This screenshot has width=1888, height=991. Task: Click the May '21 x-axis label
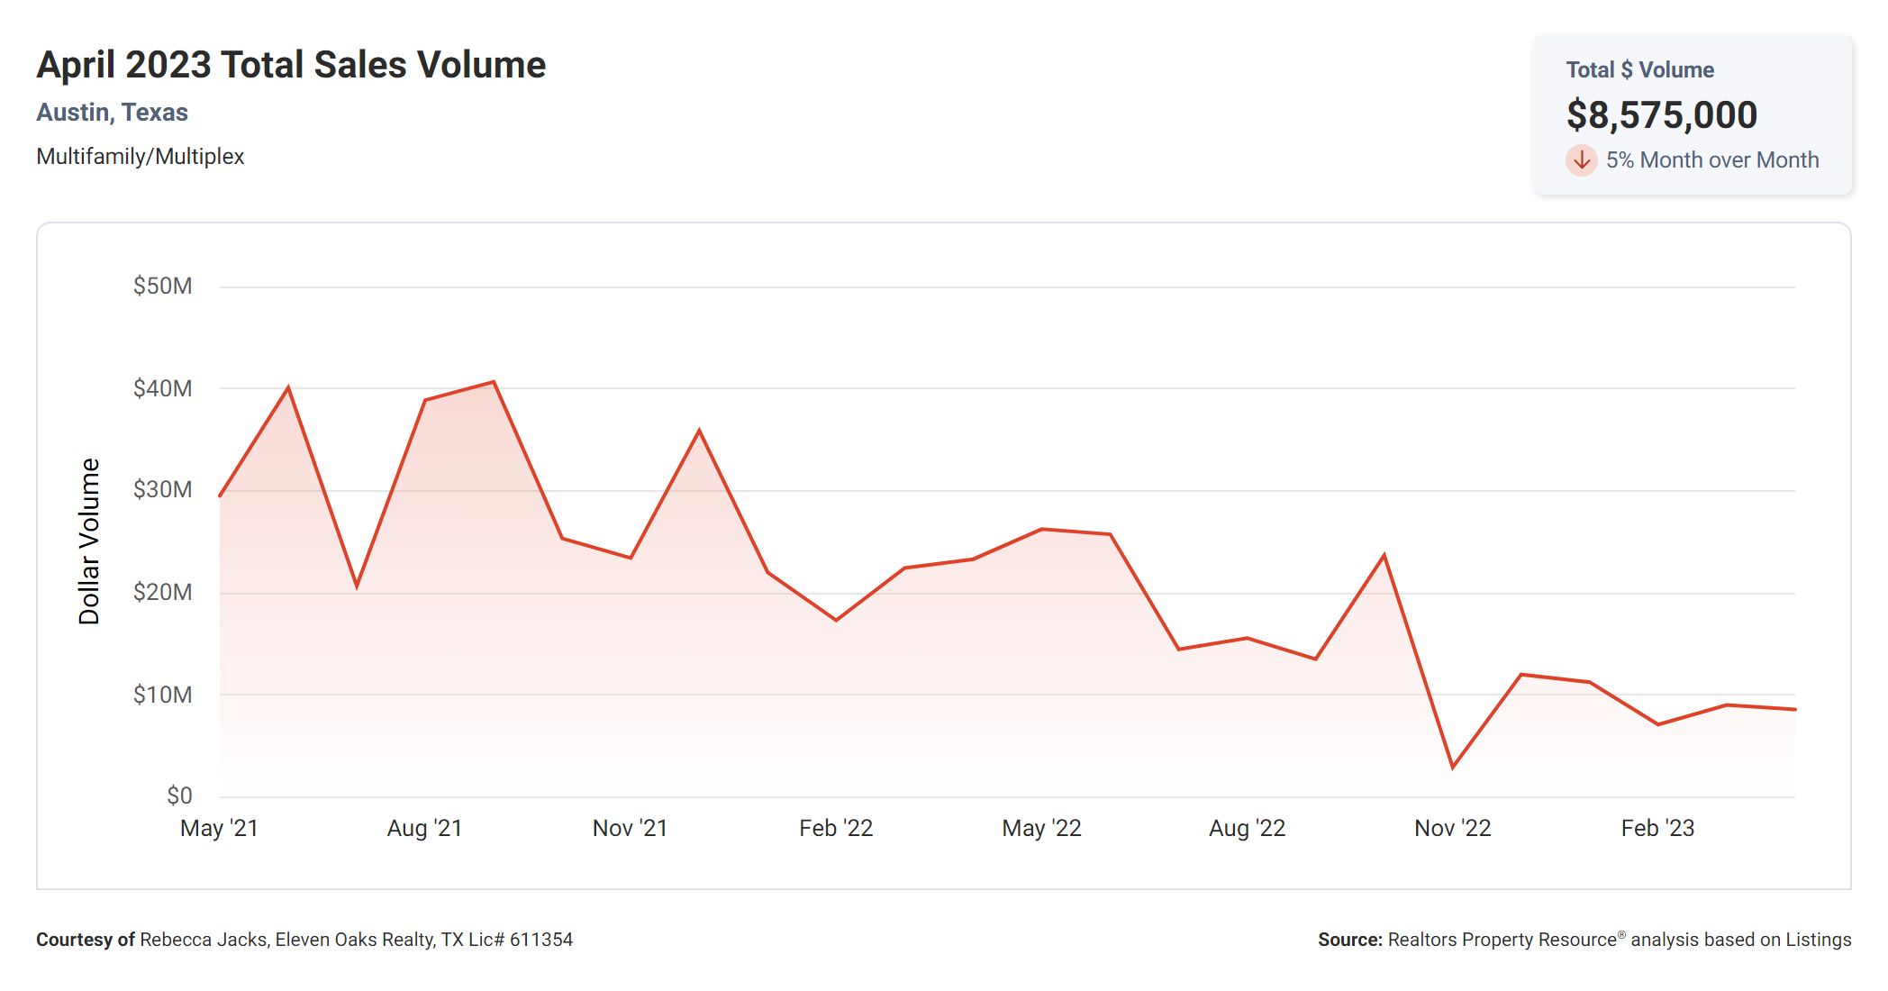click(219, 828)
